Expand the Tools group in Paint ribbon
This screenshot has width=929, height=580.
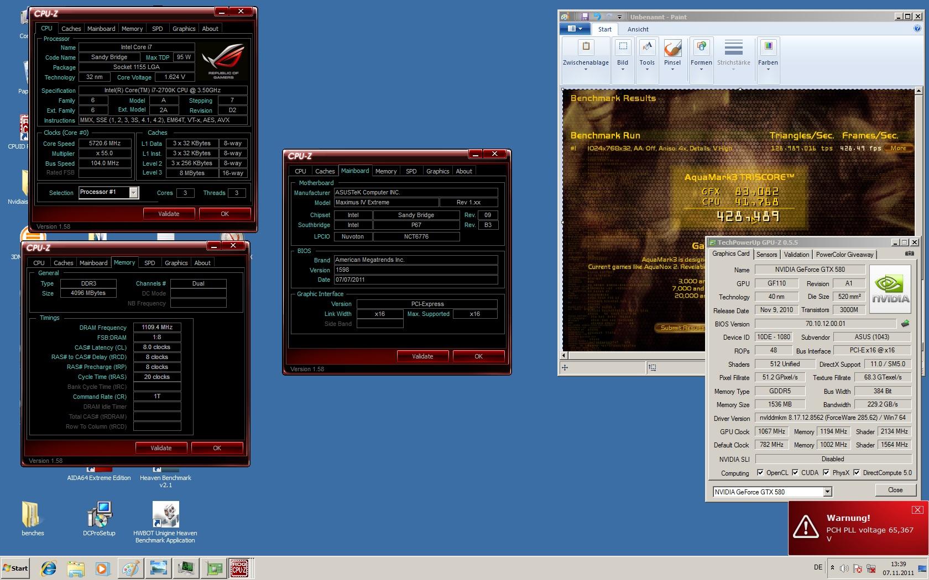pyautogui.click(x=647, y=61)
